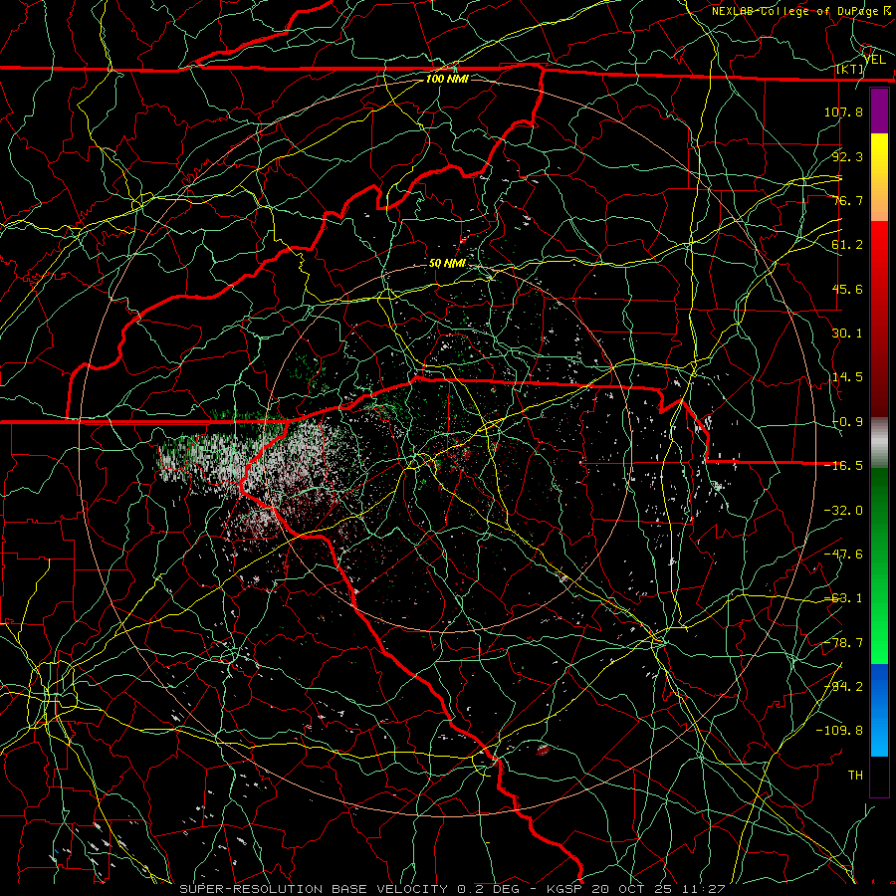Image resolution: width=896 pixels, height=896 pixels.
Task: Pick the gray segment of velocity scale
Action: pyautogui.click(x=879, y=443)
